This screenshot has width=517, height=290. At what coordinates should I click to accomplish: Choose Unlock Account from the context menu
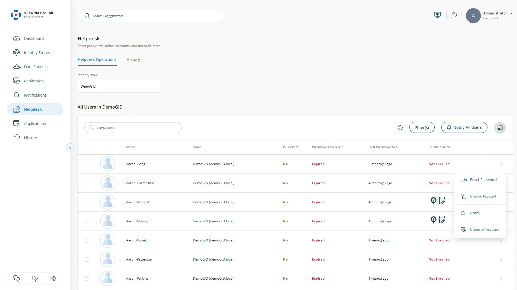click(480, 196)
